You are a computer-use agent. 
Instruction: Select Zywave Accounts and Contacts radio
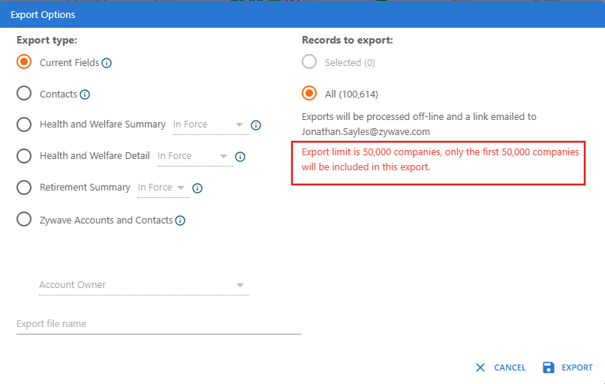coord(24,219)
